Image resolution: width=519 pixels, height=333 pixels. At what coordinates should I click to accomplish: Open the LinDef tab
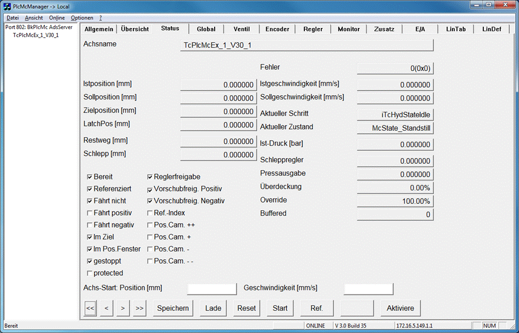pyautogui.click(x=491, y=29)
